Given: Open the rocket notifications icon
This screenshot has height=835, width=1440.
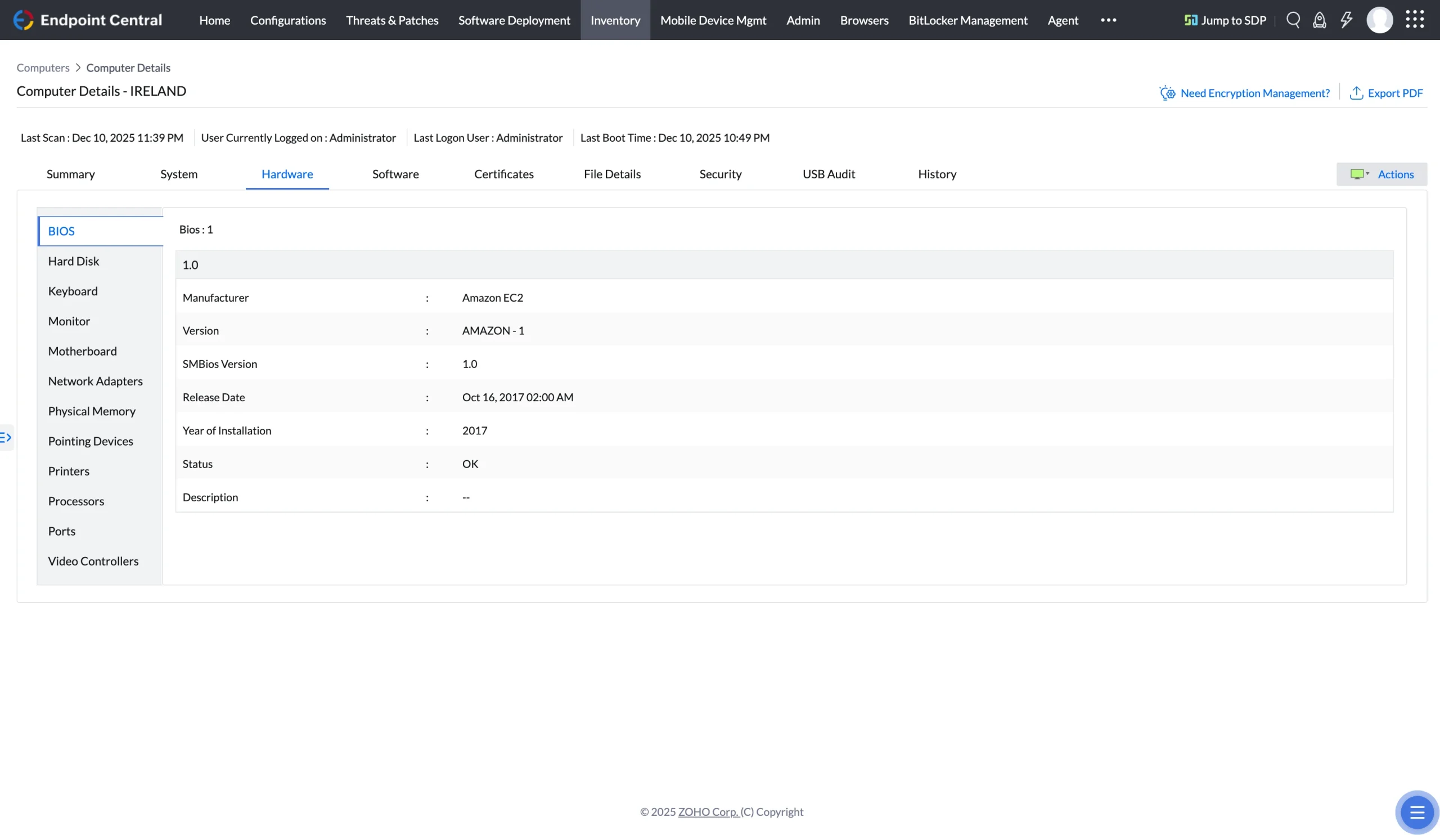Looking at the screenshot, I should click(1320, 20).
